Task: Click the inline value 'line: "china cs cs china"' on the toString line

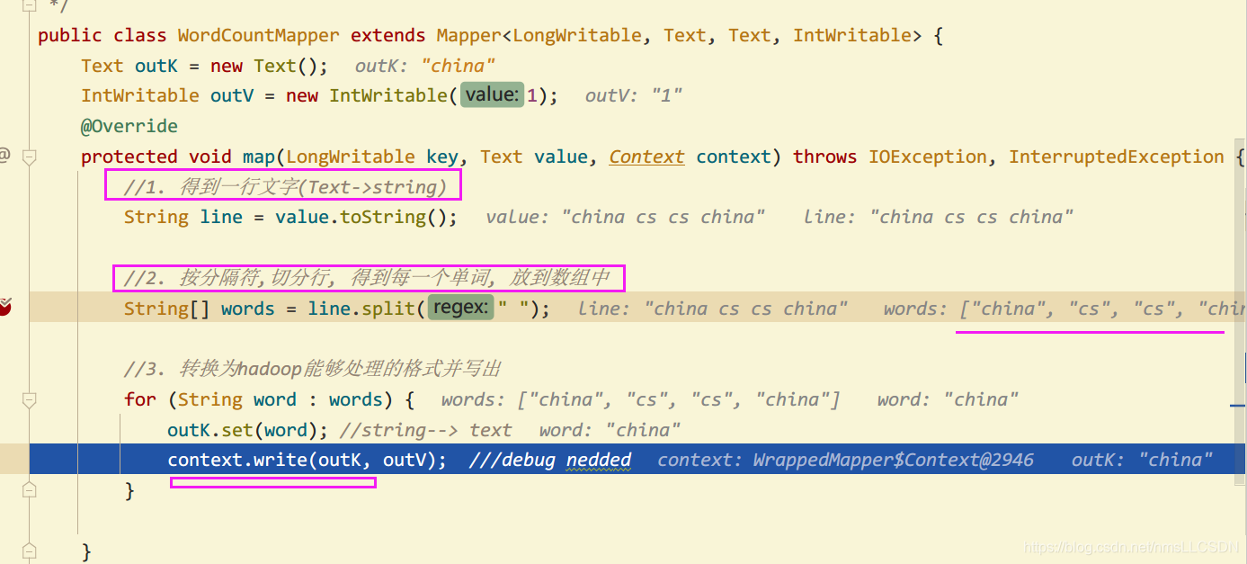Action: click(939, 217)
